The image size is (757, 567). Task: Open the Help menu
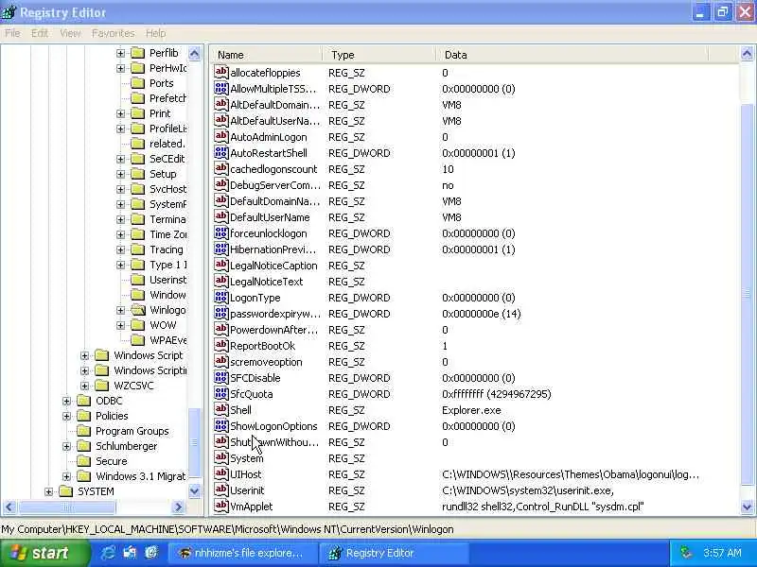(155, 33)
